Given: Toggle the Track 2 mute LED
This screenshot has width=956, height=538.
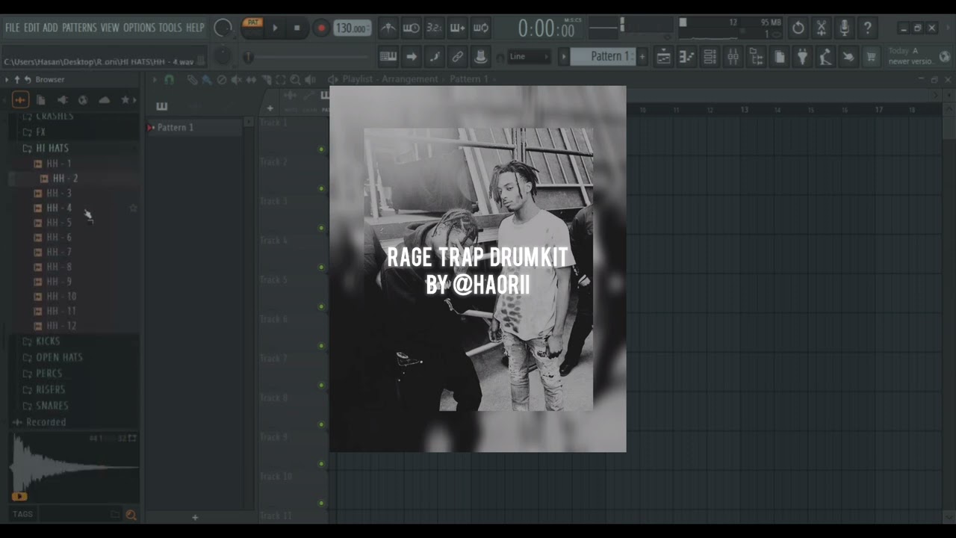Looking at the screenshot, I should pyautogui.click(x=322, y=188).
